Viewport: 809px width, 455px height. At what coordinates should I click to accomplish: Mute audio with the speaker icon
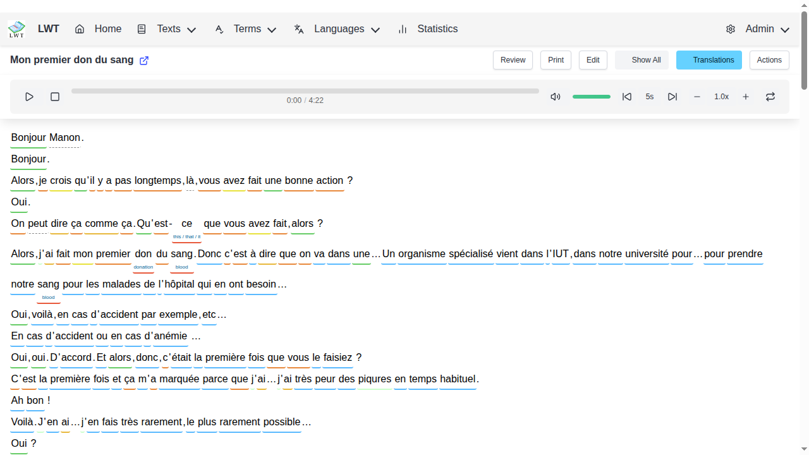(x=556, y=97)
